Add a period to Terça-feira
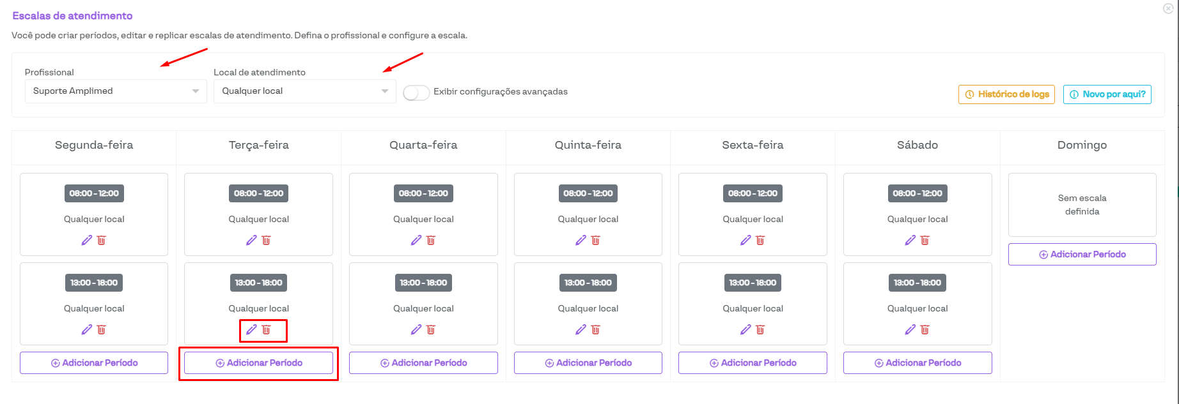The height and width of the screenshot is (404, 1179). 258,363
